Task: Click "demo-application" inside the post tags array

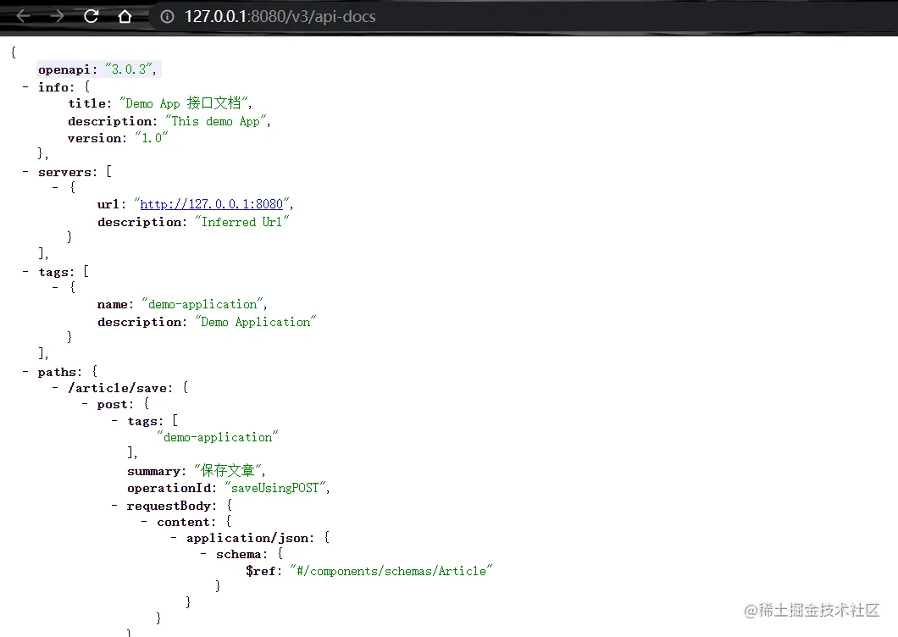Action: 218,437
